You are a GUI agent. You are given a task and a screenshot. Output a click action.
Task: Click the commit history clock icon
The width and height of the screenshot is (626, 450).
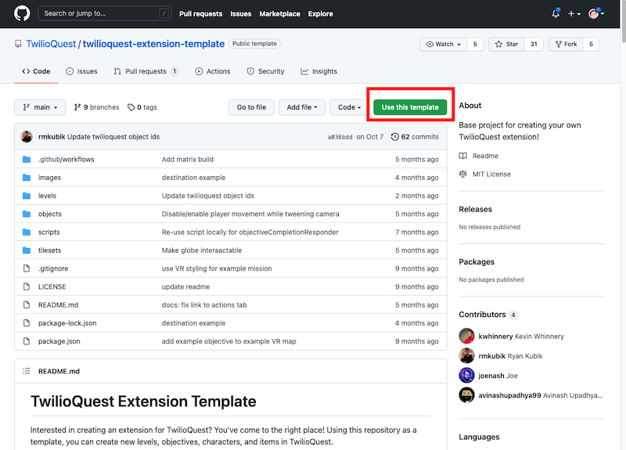coord(395,137)
